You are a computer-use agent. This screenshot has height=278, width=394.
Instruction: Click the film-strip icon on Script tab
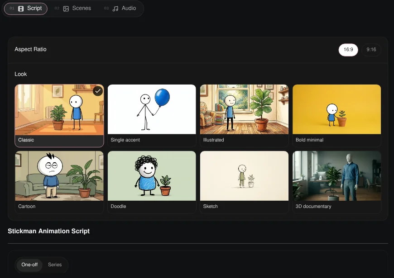(21, 9)
